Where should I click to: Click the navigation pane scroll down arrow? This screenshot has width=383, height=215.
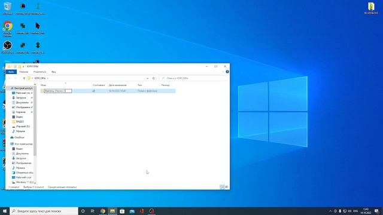pyautogui.click(x=35, y=183)
